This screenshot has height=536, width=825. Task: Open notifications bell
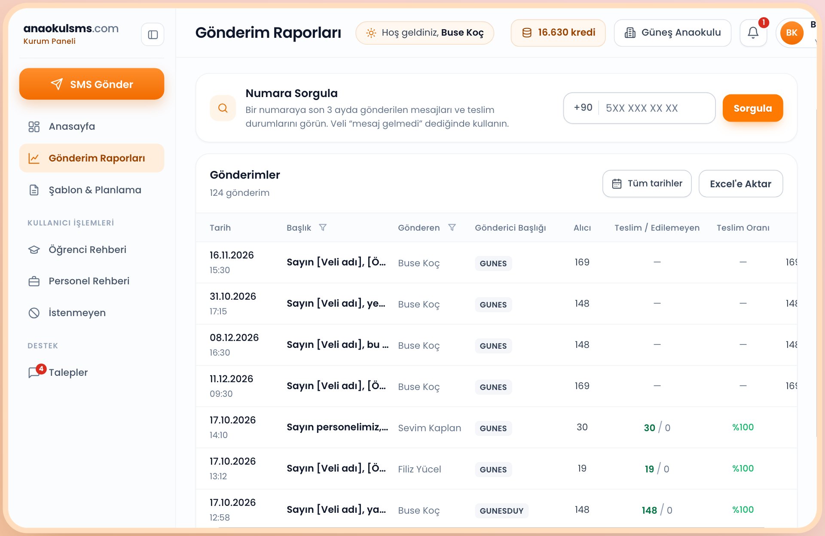coord(753,33)
